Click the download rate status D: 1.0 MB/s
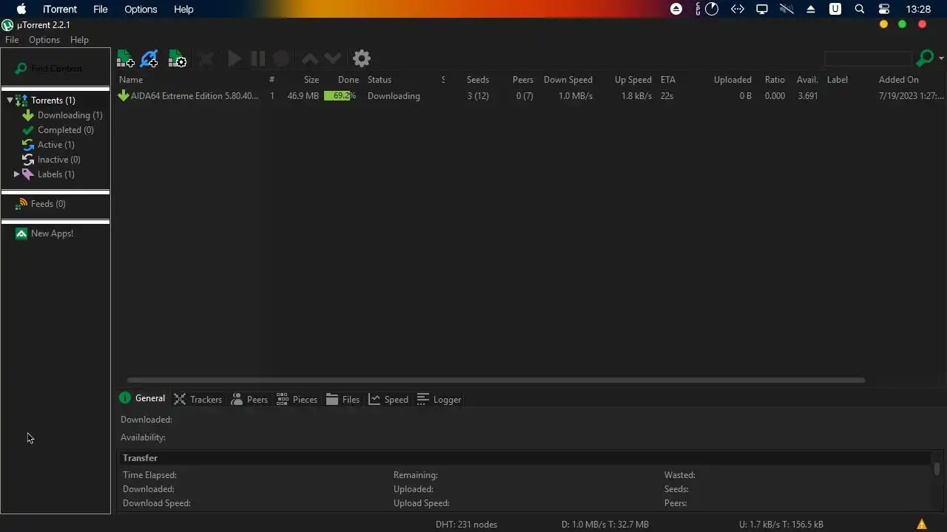Viewport: 947px width, 532px height. (604, 525)
